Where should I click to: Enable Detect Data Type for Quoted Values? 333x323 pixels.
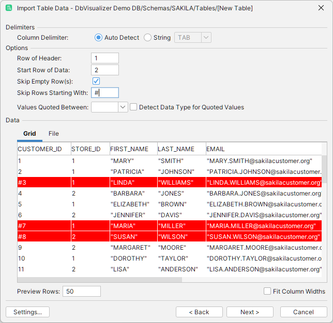click(133, 107)
